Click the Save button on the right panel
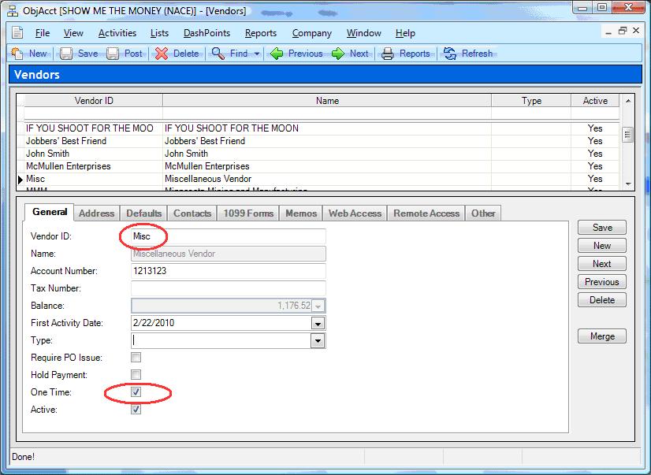The image size is (651, 475). pyautogui.click(x=602, y=228)
